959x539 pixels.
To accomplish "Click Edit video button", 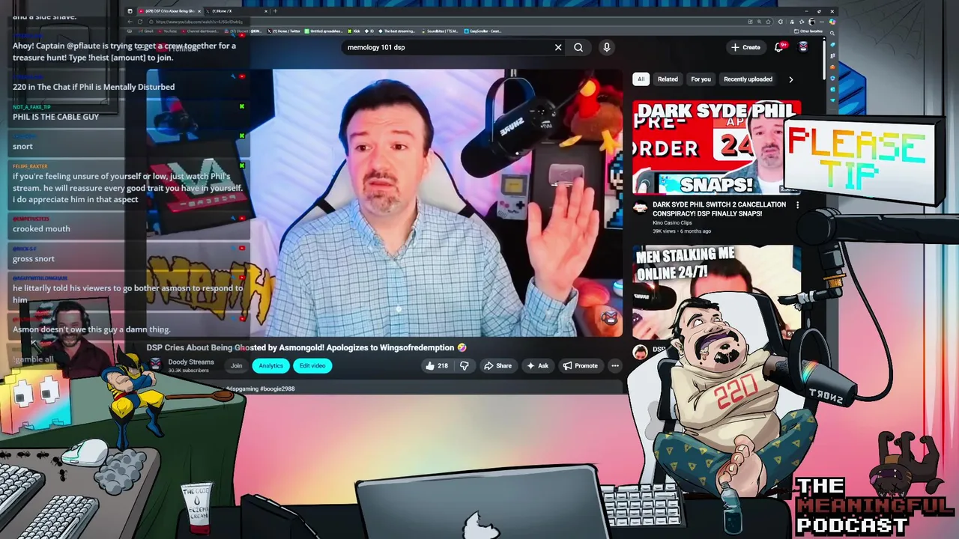I will coord(312,365).
